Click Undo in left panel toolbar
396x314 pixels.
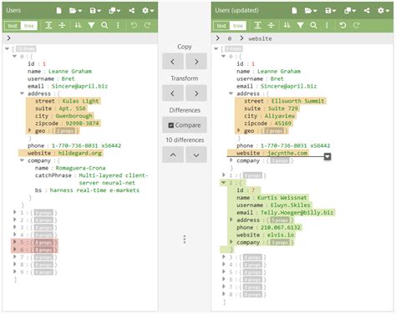[x=134, y=25]
